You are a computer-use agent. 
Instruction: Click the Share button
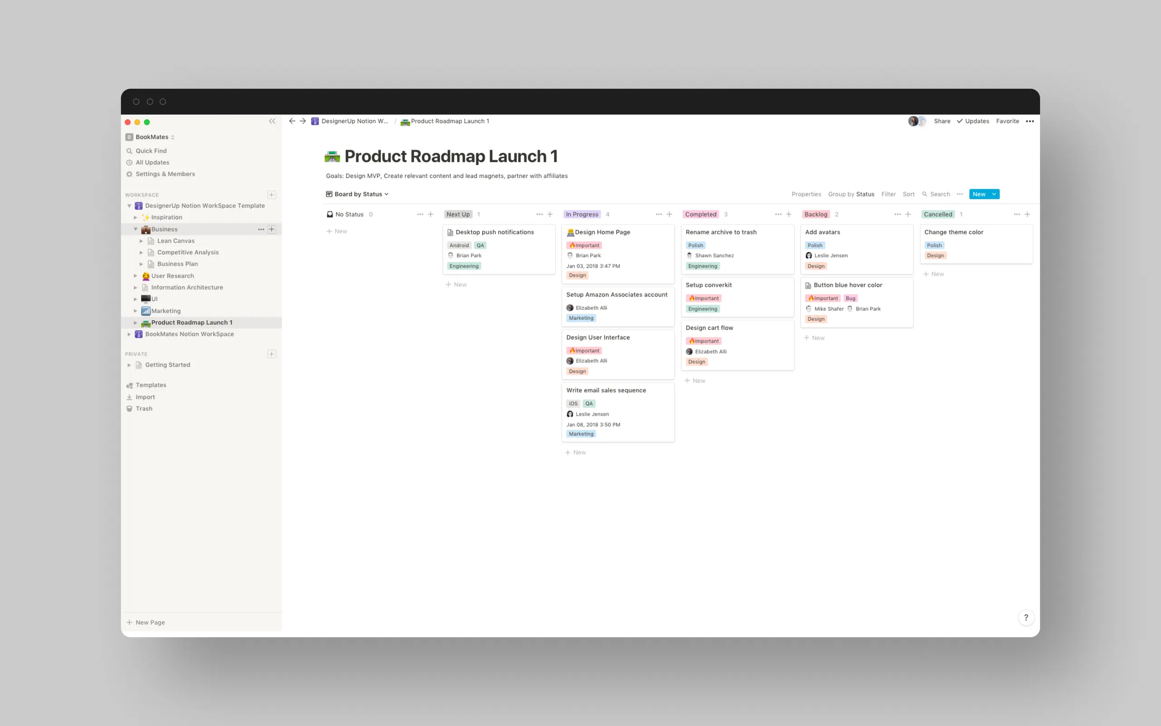(942, 121)
